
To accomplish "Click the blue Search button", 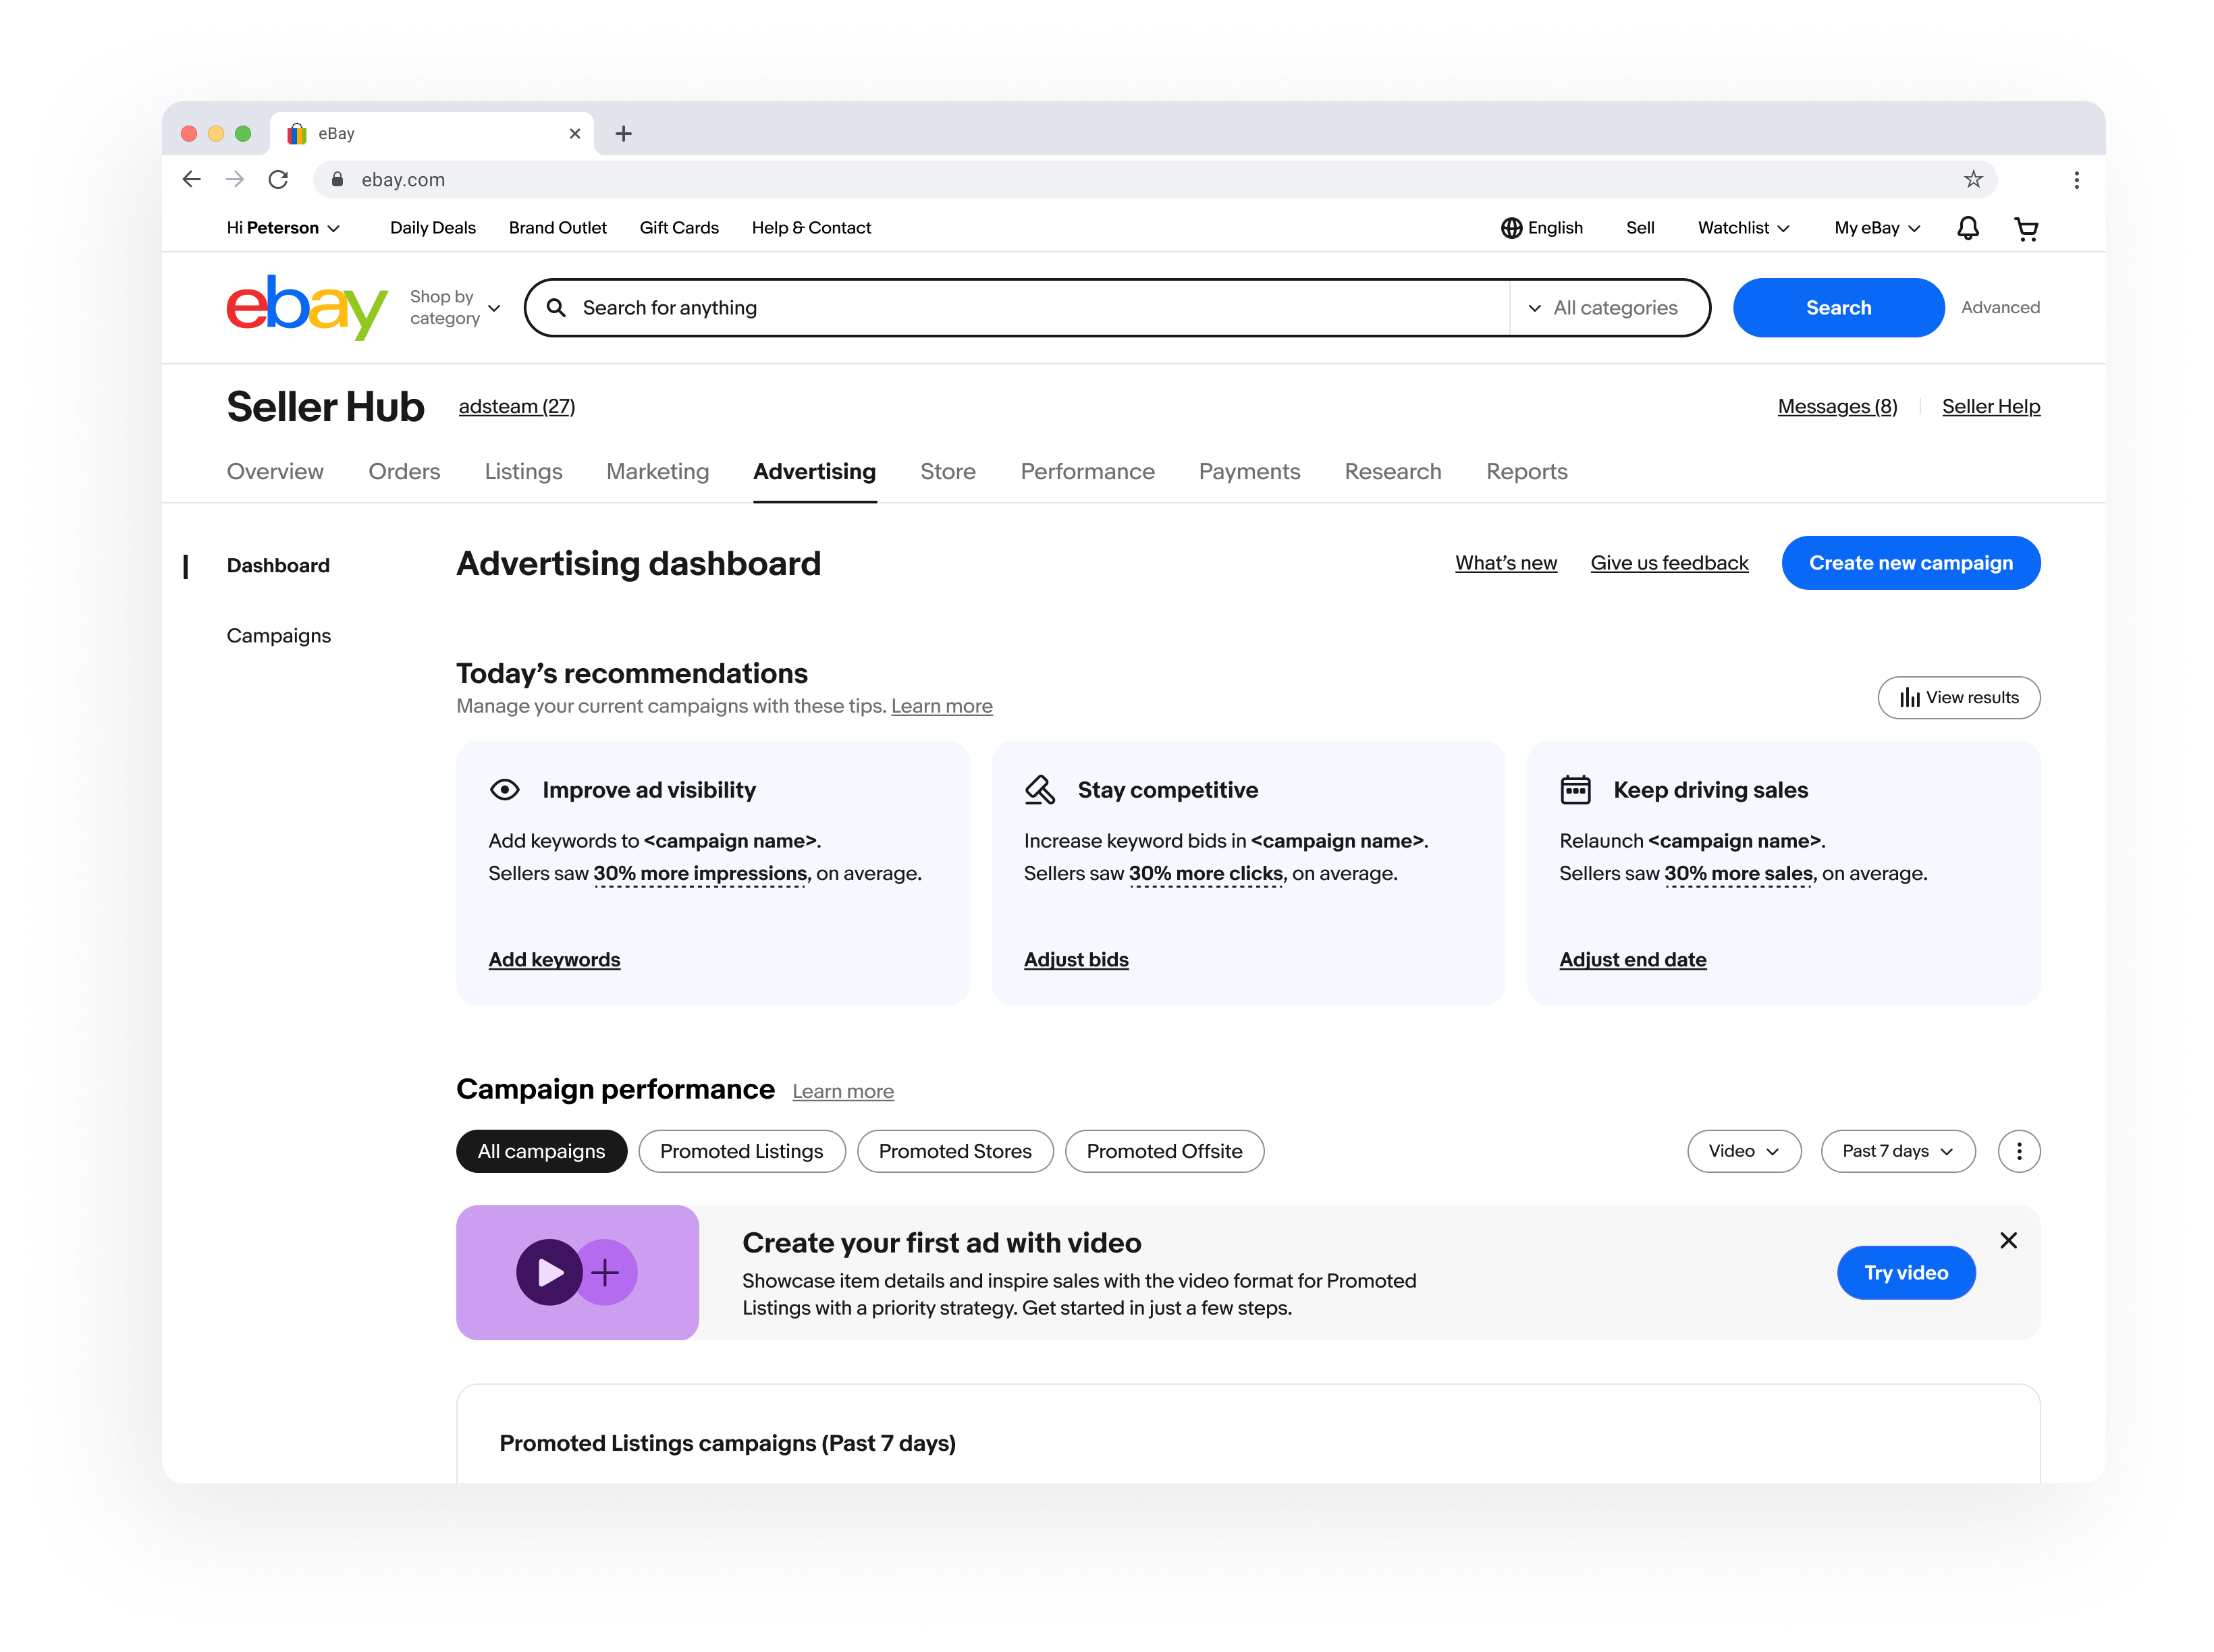I will tap(1838, 308).
